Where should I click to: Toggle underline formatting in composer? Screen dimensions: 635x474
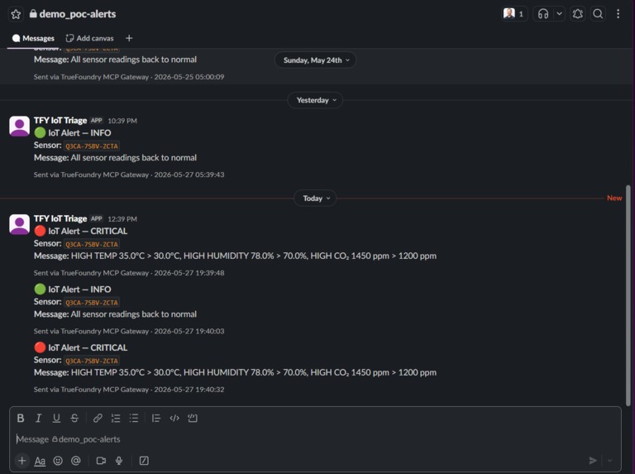(x=56, y=418)
